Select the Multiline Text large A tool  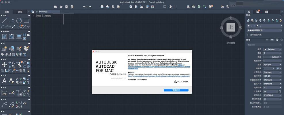(x=4, y=80)
